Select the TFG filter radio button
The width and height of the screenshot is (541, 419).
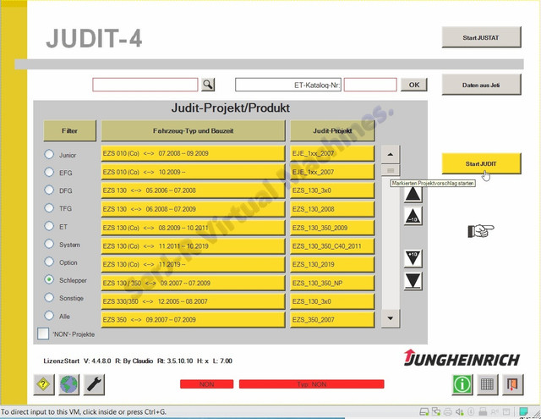pyautogui.click(x=49, y=208)
